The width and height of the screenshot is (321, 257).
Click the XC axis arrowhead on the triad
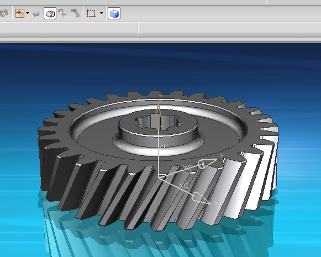(x=201, y=198)
